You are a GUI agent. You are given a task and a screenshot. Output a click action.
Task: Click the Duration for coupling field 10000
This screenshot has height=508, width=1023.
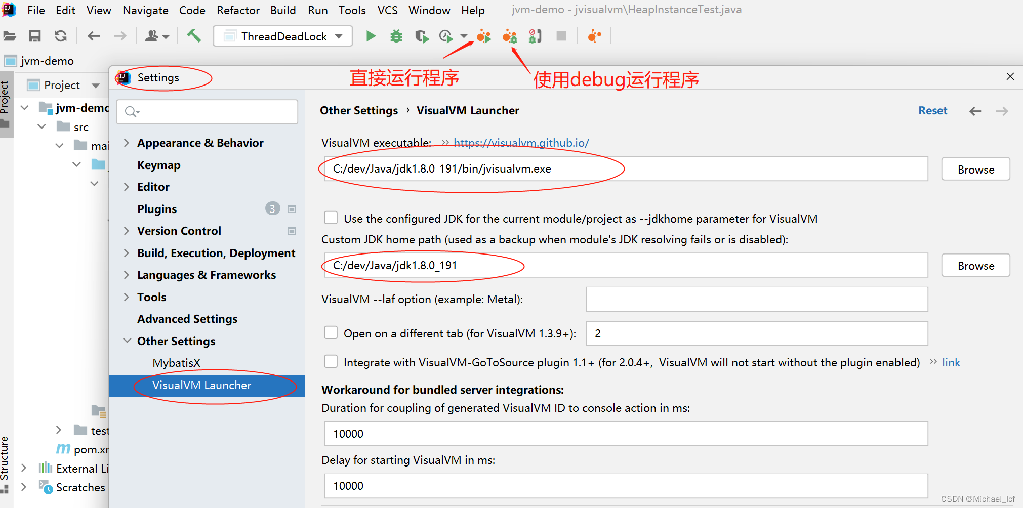[x=626, y=434]
